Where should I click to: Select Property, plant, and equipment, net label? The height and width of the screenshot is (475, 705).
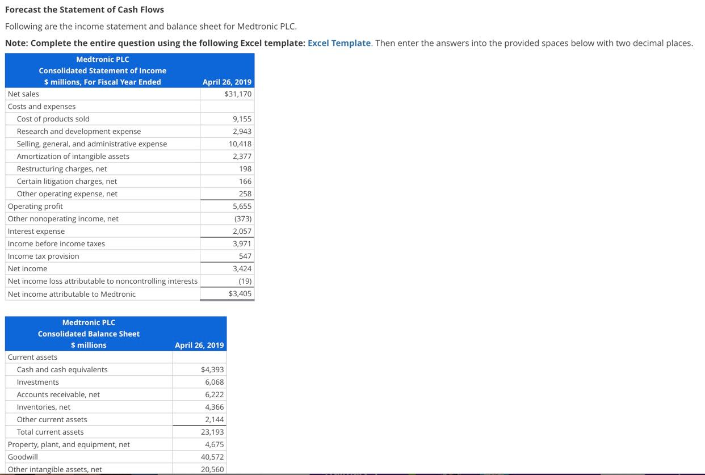[x=69, y=445]
